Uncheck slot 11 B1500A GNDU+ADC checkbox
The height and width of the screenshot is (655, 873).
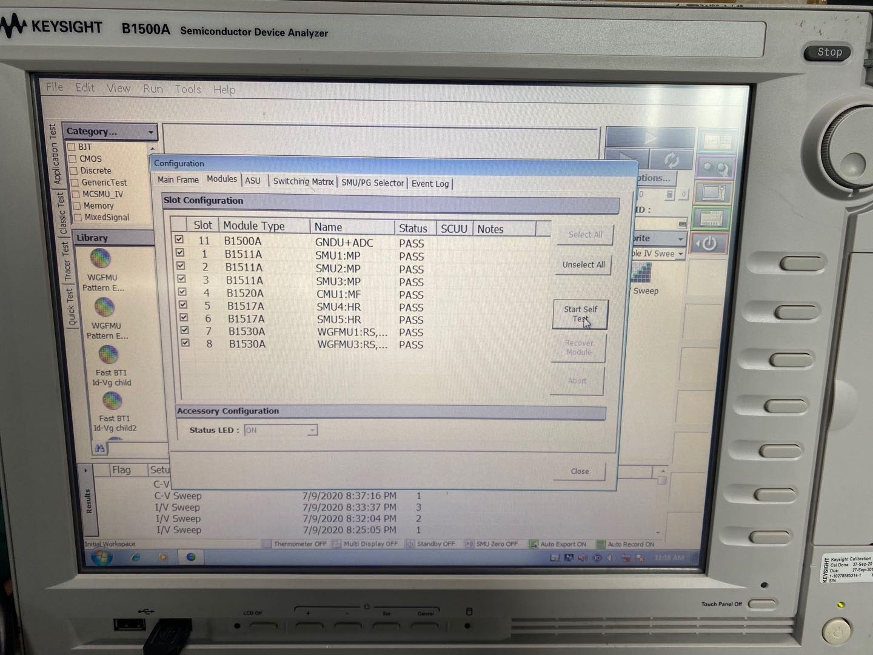pos(179,240)
